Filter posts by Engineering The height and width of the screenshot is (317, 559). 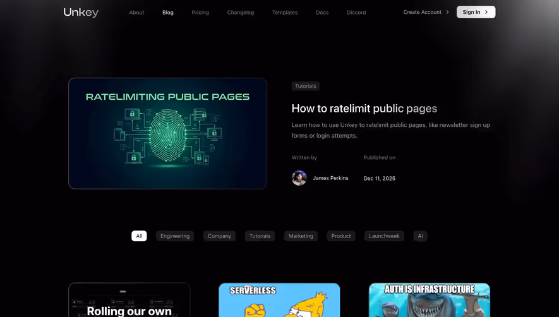tap(175, 236)
